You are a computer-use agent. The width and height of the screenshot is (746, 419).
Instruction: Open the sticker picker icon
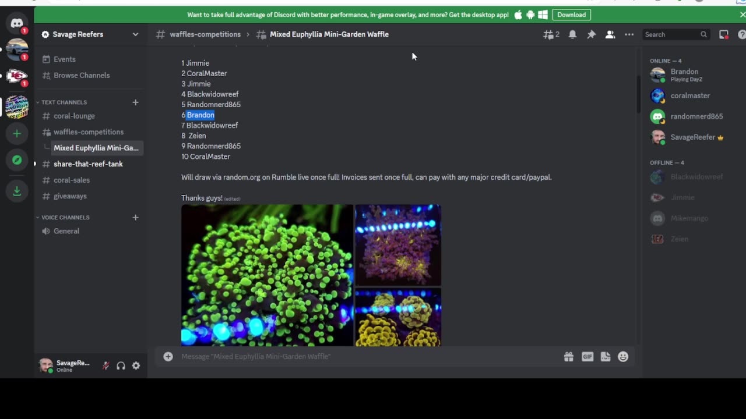[606, 357]
